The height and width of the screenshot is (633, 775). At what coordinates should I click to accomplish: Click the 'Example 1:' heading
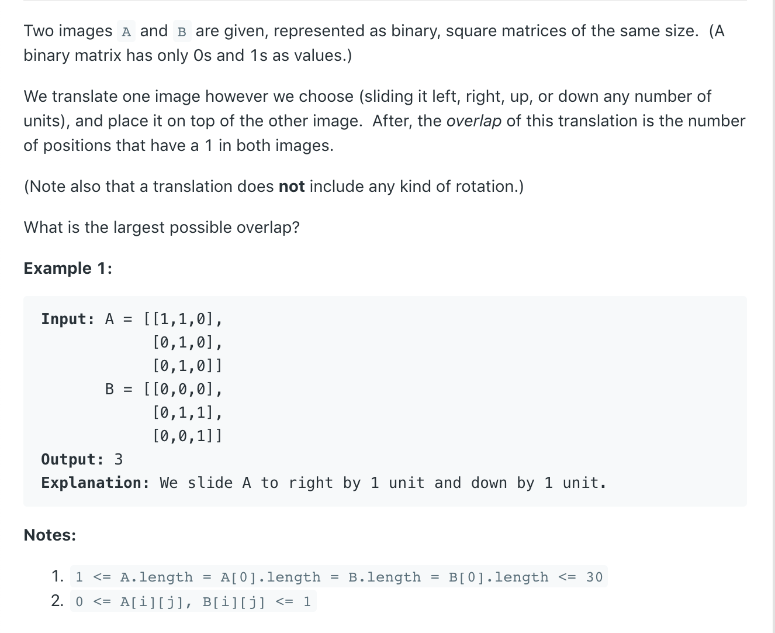click(68, 269)
